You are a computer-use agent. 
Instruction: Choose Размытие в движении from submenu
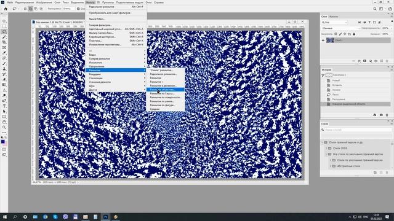163,86
